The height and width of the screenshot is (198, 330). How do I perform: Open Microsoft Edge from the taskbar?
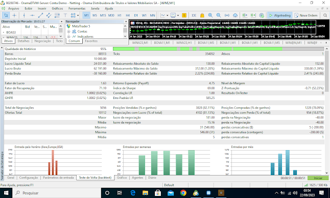click(133, 193)
